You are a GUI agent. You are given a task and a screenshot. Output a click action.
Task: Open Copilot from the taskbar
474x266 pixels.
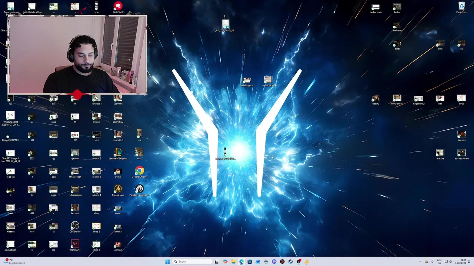point(225,262)
